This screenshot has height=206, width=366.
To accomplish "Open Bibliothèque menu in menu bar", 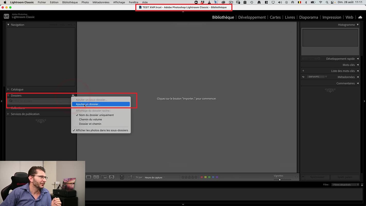I will tap(70, 2).
